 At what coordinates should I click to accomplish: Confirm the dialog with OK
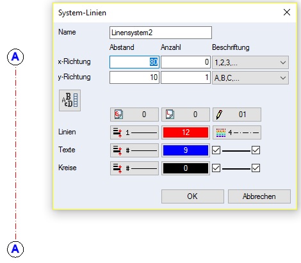[193, 196]
